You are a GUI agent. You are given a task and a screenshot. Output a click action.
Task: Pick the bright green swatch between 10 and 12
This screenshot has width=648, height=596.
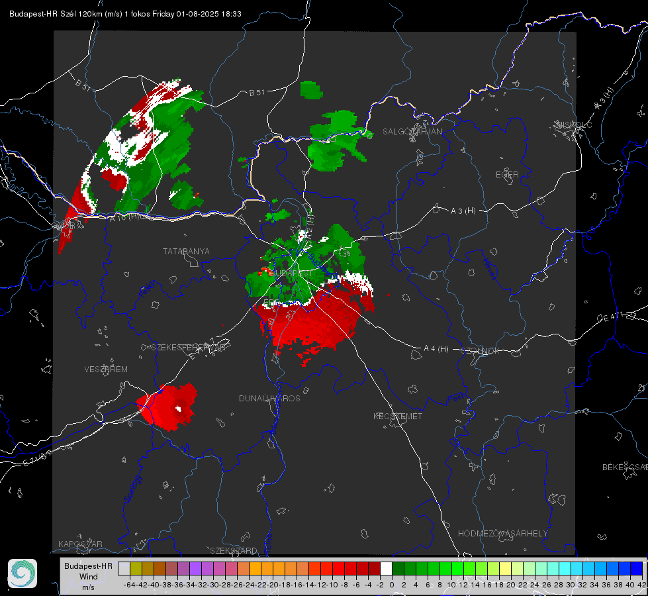tap(457, 568)
